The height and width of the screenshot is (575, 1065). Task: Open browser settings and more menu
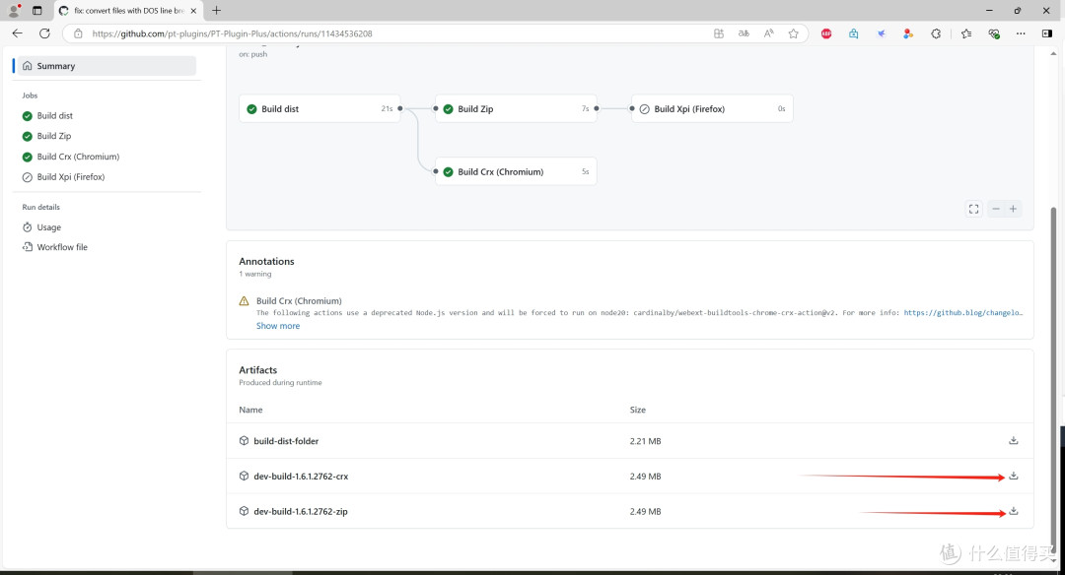(1022, 33)
